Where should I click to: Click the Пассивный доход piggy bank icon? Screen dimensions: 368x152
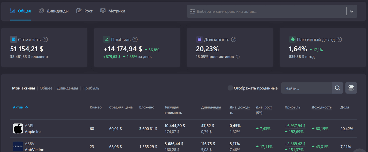point(292,39)
